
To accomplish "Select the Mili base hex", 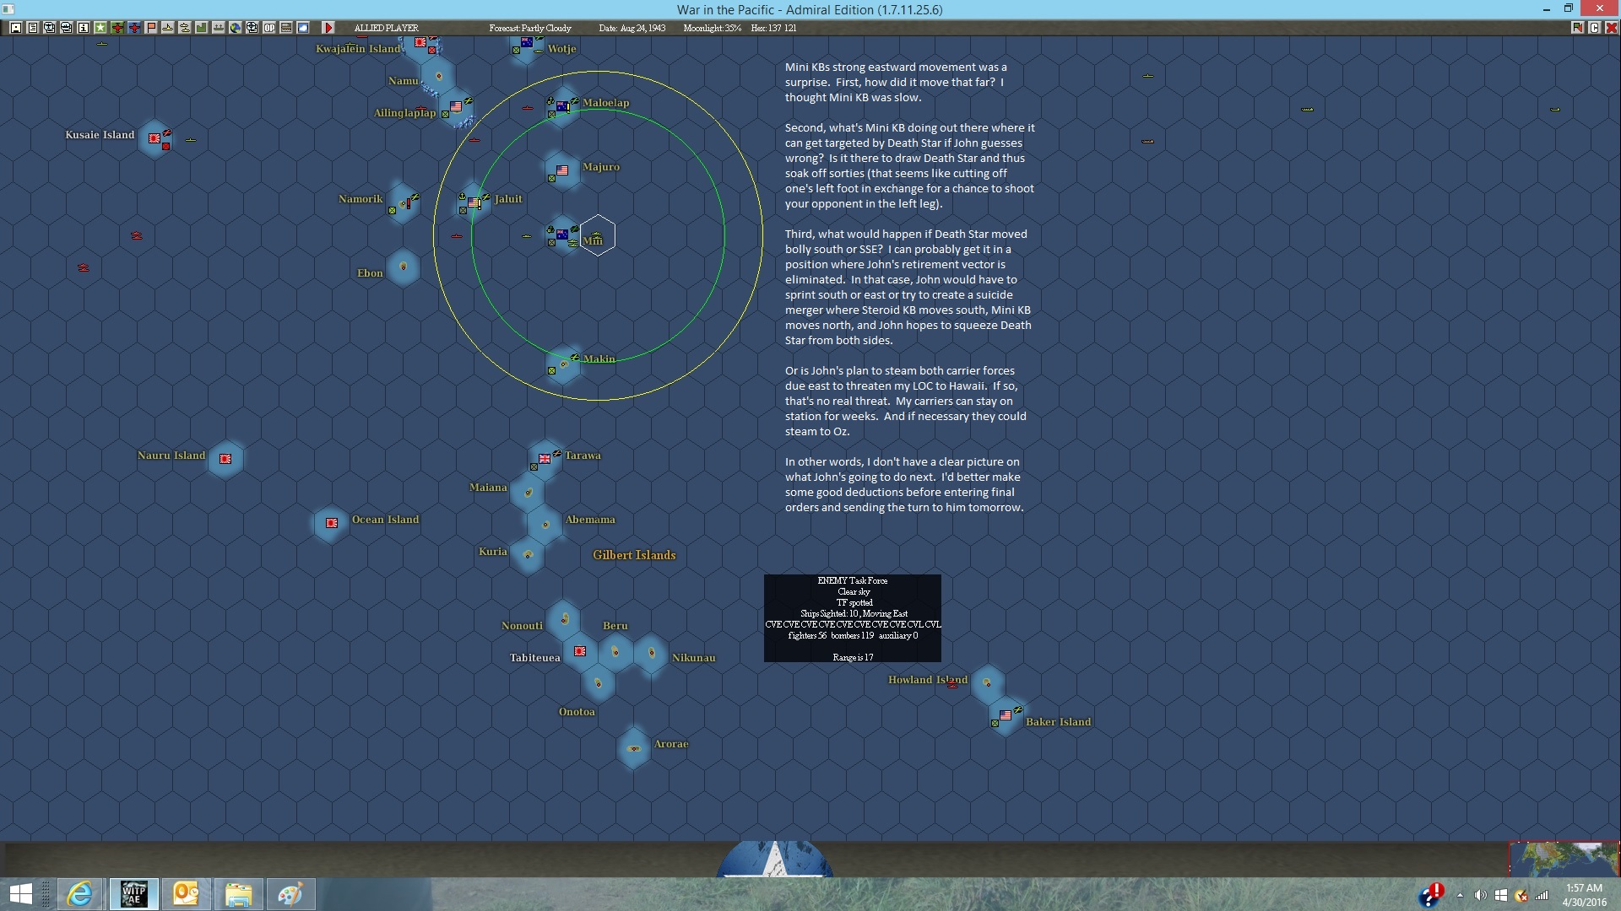I will tap(562, 234).
